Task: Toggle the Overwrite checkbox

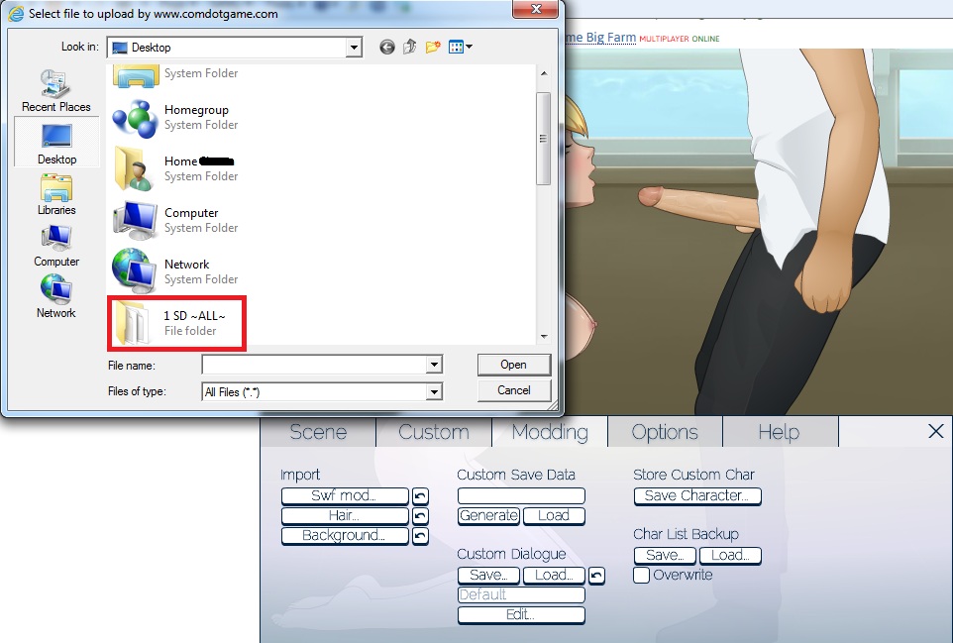Action: (642, 575)
